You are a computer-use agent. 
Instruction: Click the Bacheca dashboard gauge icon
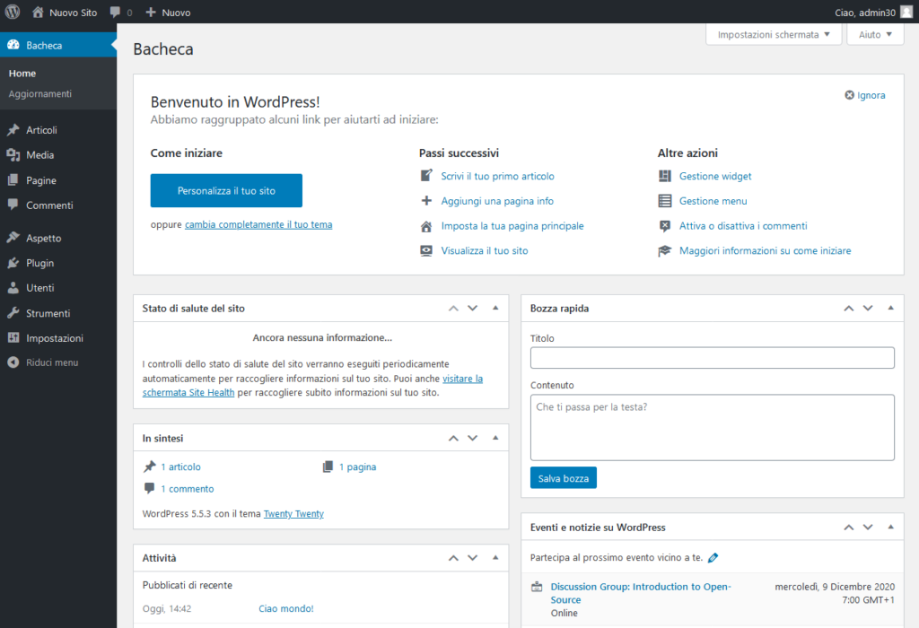(x=13, y=45)
